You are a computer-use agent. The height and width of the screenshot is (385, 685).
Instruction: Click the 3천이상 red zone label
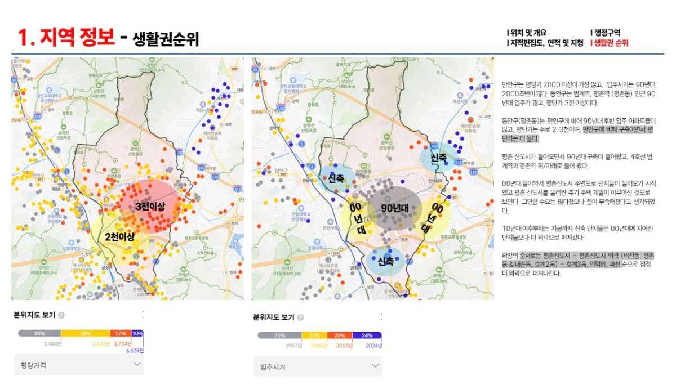coord(150,207)
